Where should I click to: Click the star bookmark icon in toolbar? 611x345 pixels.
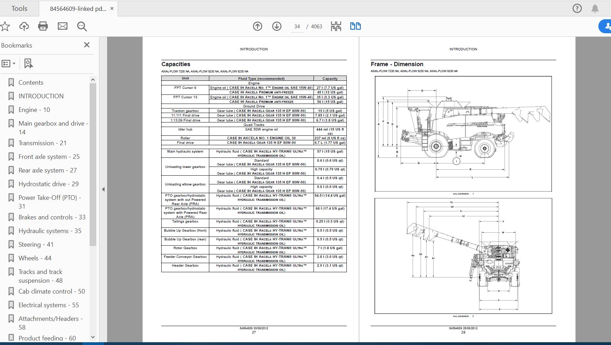(x=5, y=26)
